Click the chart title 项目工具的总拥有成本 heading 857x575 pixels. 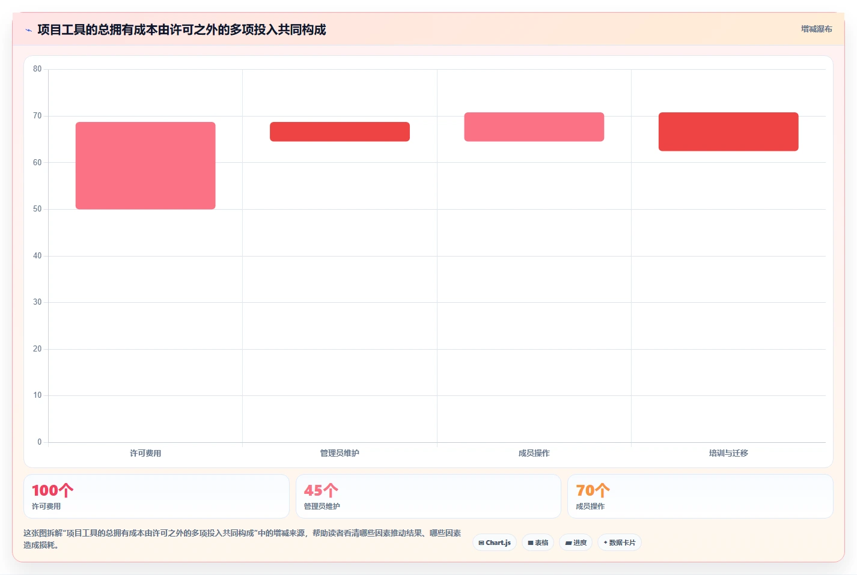181,29
